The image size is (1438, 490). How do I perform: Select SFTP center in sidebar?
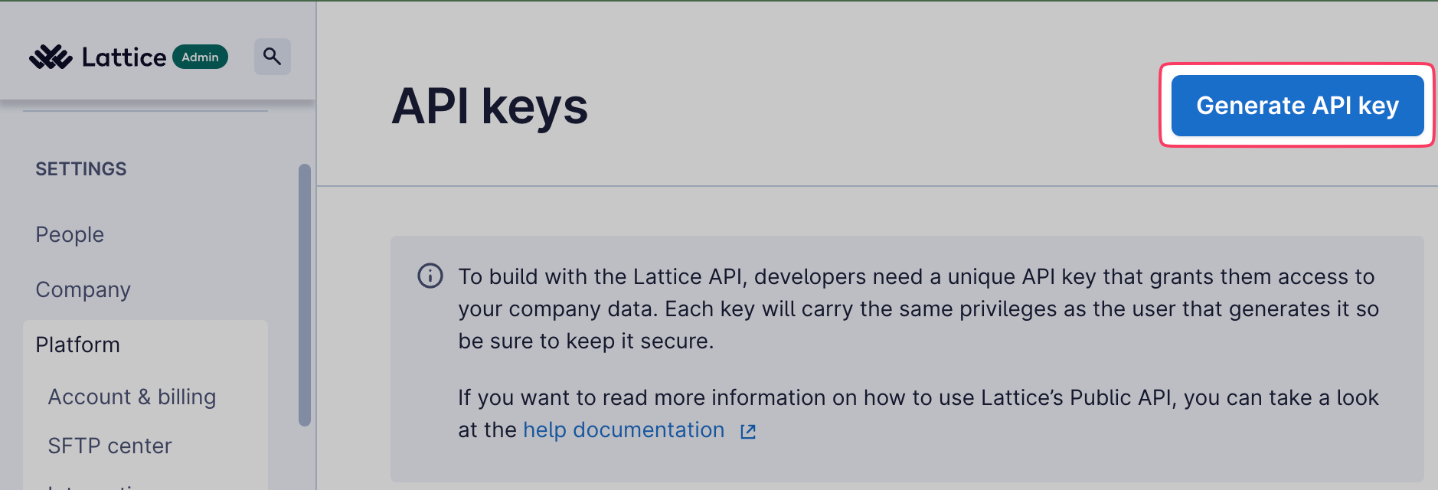click(109, 446)
